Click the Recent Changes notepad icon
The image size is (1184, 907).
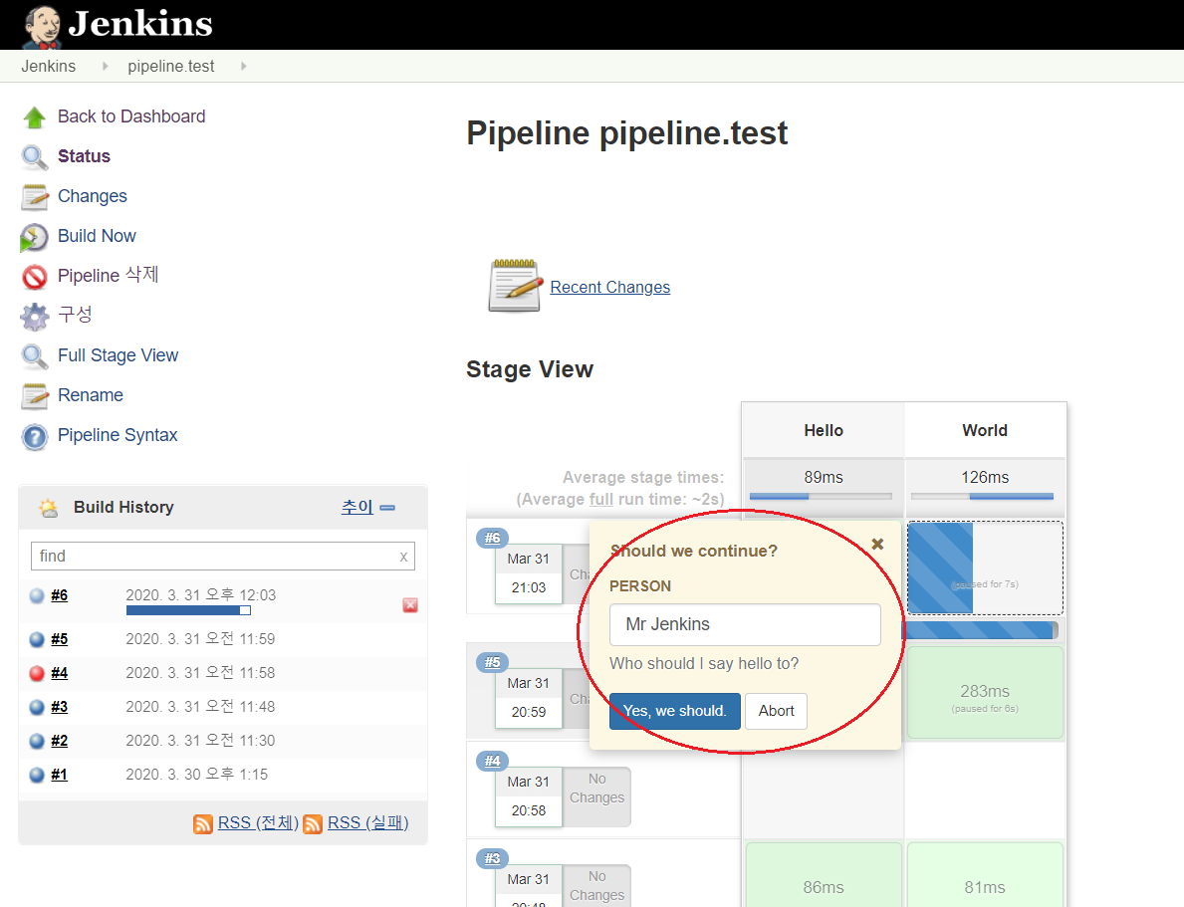point(515,286)
